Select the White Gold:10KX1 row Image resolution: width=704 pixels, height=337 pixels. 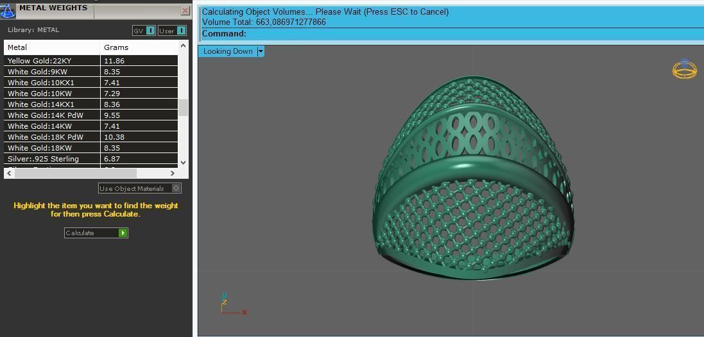click(x=91, y=83)
